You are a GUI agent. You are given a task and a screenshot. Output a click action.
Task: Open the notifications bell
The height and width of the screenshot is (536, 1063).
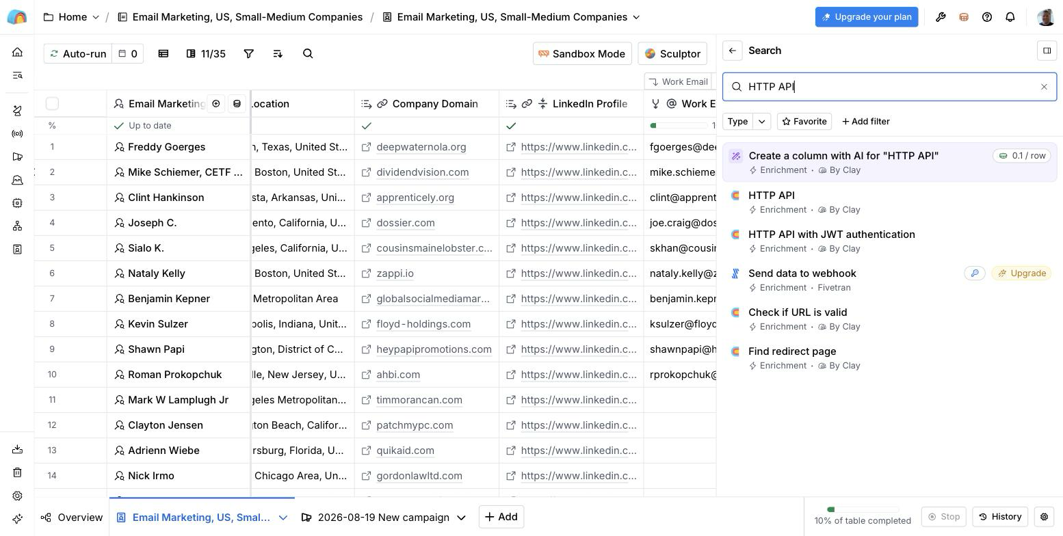pos(1010,17)
